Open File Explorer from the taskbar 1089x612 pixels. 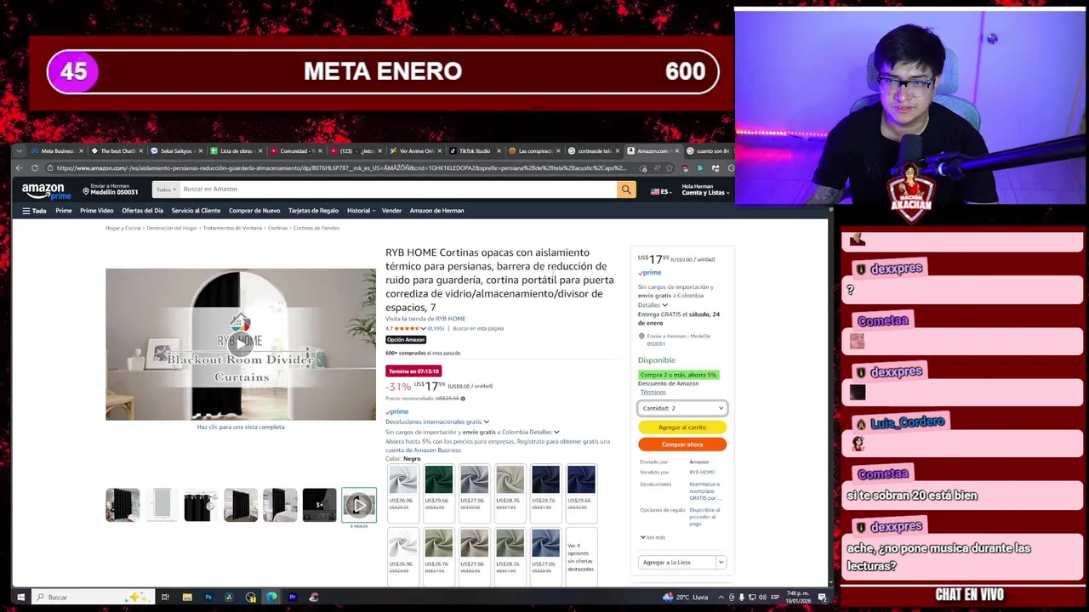[x=186, y=597]
